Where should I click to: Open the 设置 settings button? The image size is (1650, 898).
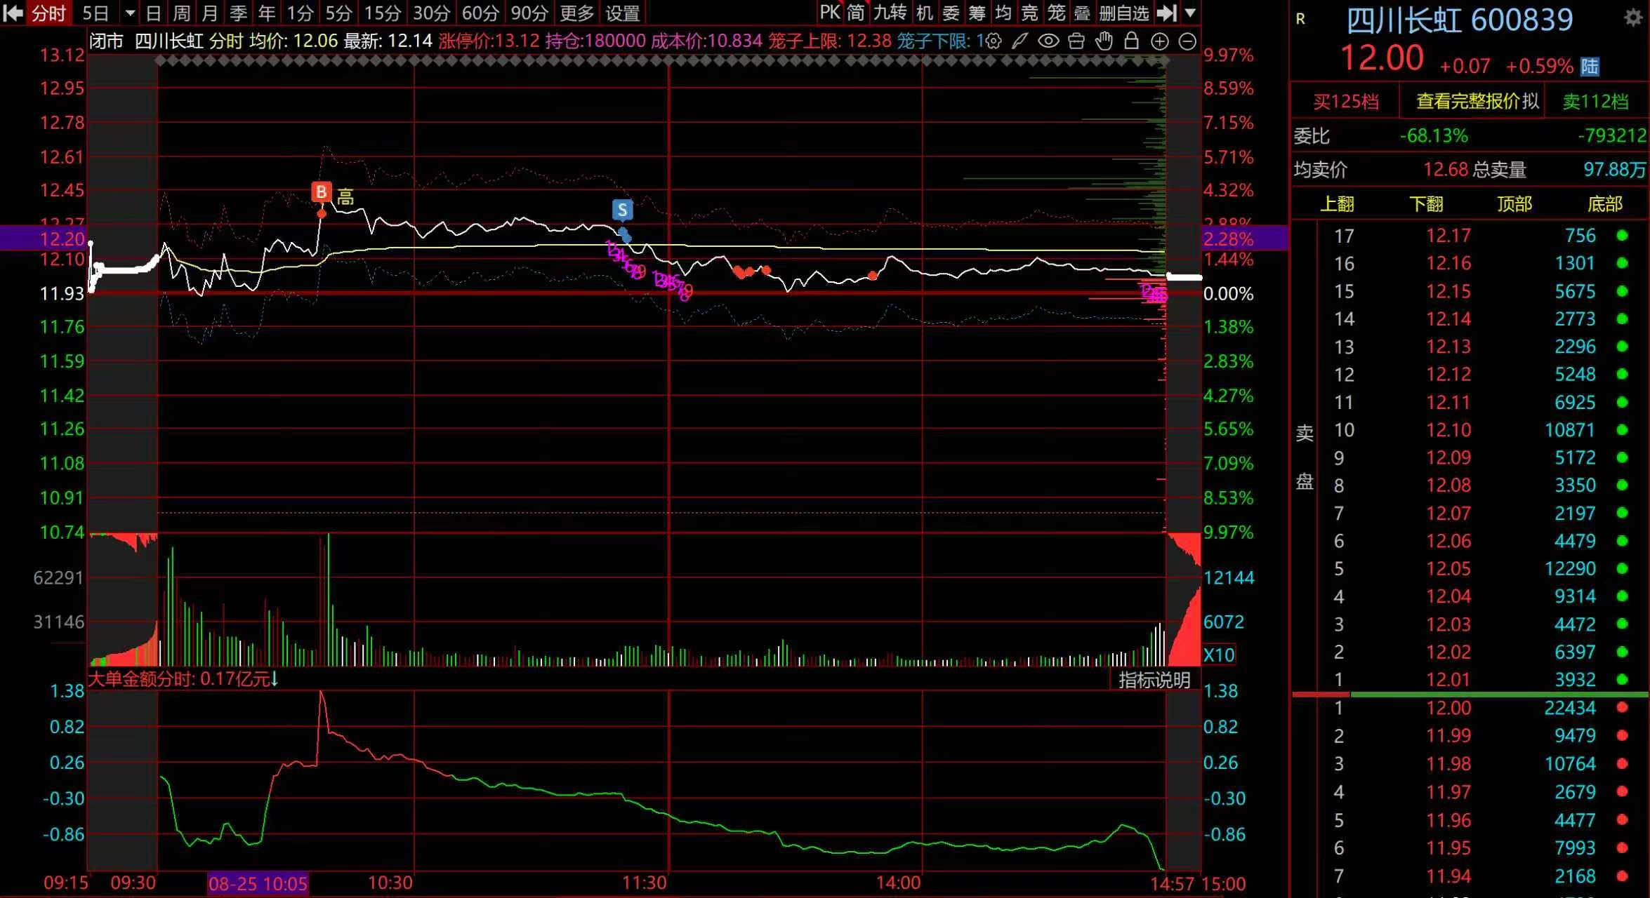click(623, 13)
